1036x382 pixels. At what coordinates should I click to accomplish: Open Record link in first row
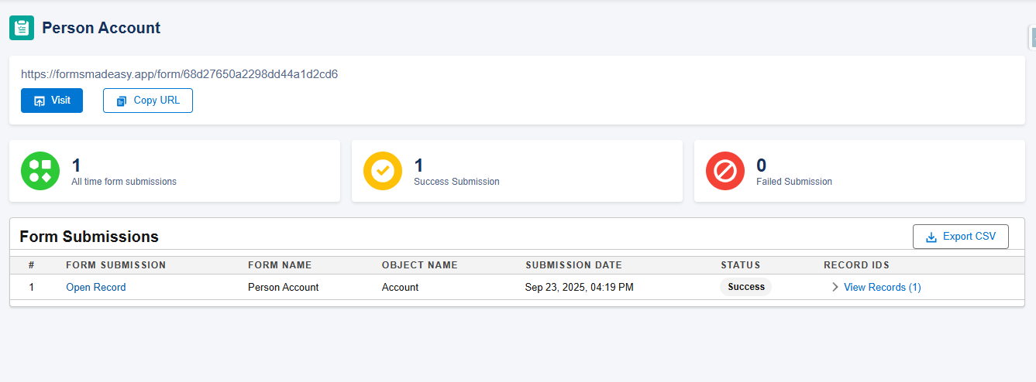pos(95,287)
